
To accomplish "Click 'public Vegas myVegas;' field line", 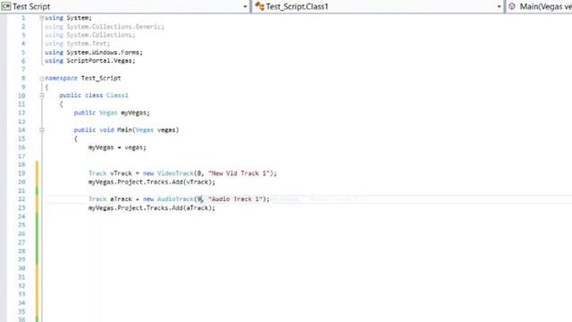I will pyautogui.click(x=112, y=113).
